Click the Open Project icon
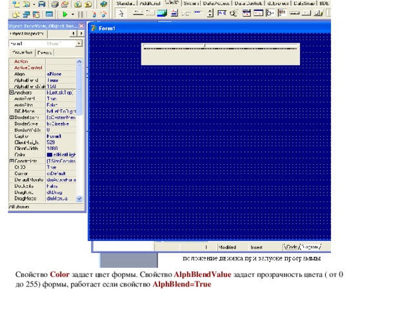The width and height of the screenshot is (413, 309). (x=65, y=5)
